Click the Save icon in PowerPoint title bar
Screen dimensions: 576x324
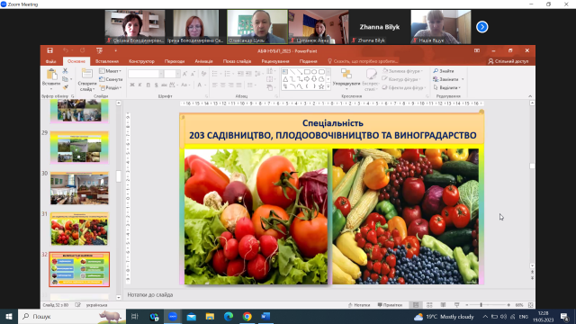pos(50,50)
